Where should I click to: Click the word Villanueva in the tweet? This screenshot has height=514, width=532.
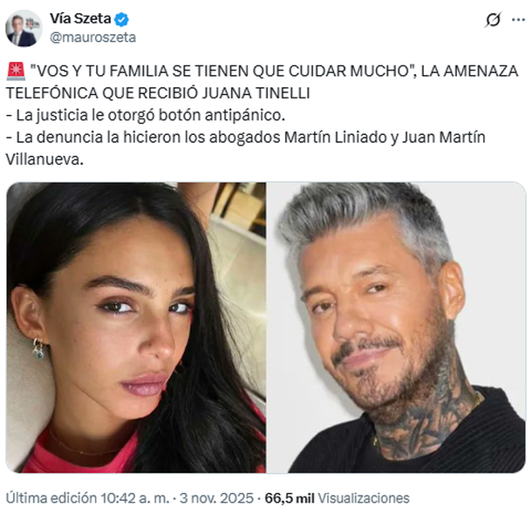click(x=44, y=159)
